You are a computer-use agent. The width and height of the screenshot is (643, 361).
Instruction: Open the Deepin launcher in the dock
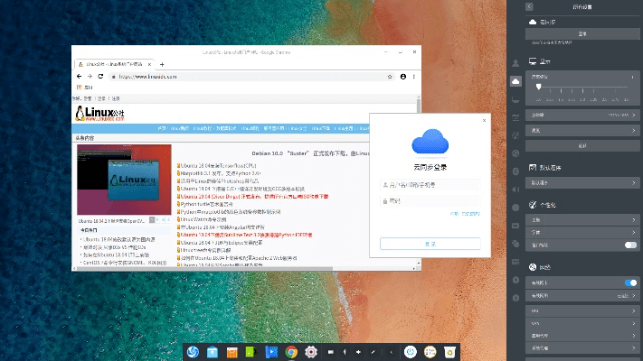pos(192,351)
